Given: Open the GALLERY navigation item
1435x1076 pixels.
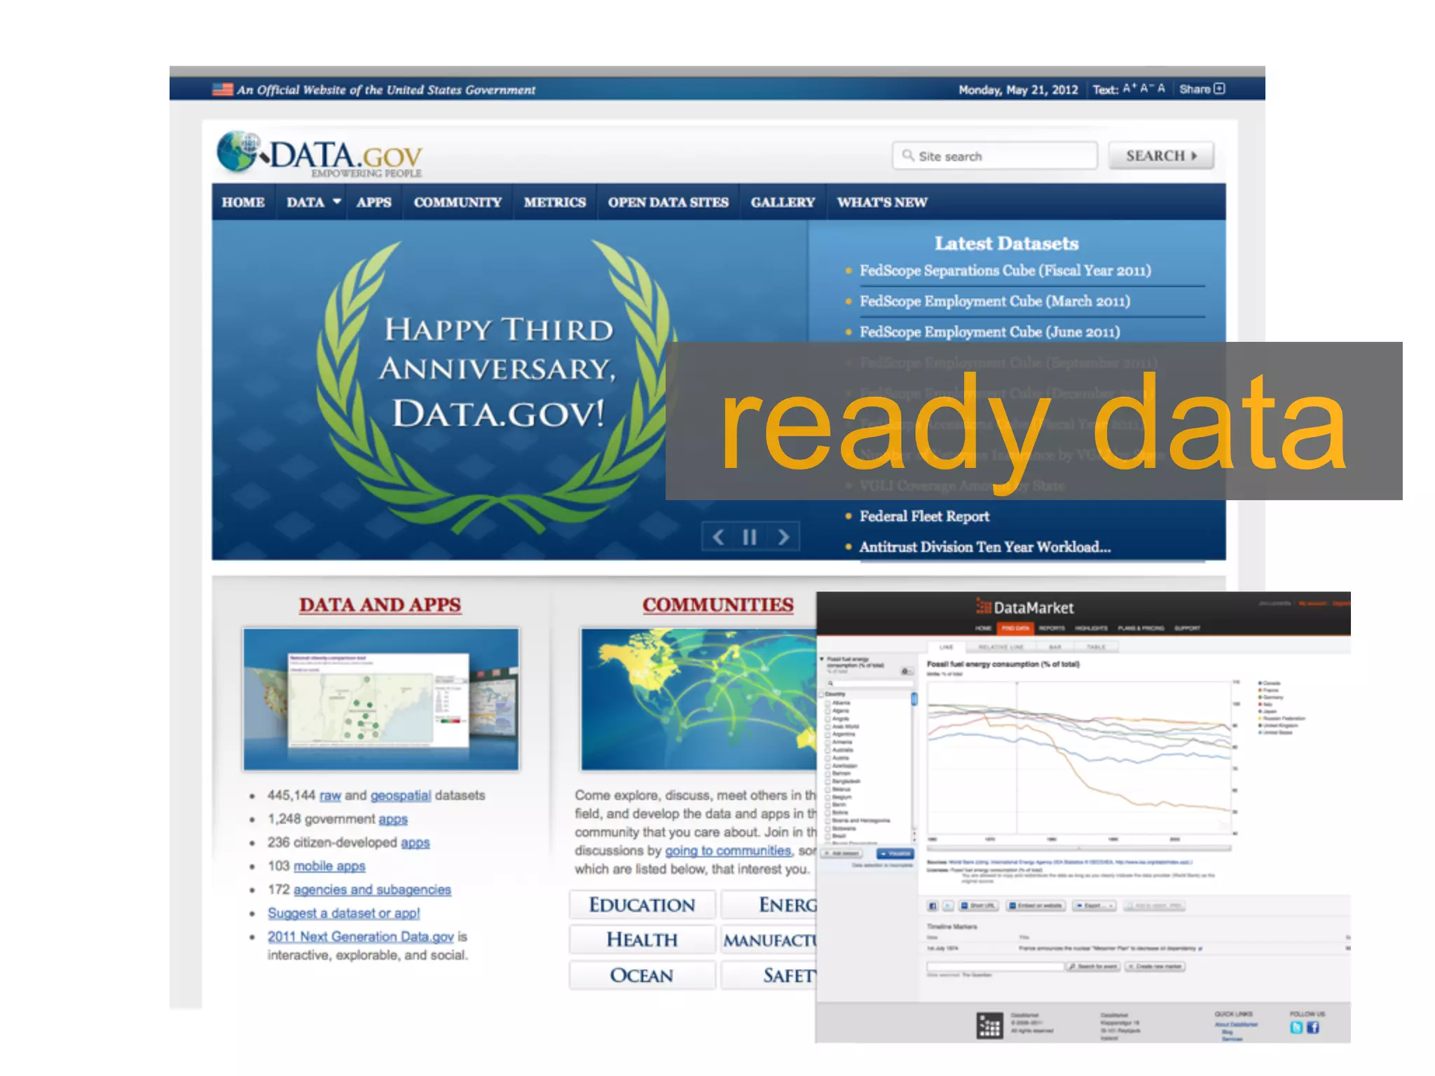Looking at the screenshot, I should coord(783,202).
